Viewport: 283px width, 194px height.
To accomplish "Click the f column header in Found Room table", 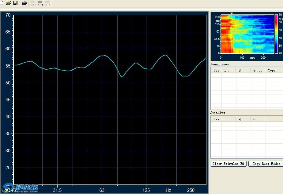I will (x=229, y=70).
